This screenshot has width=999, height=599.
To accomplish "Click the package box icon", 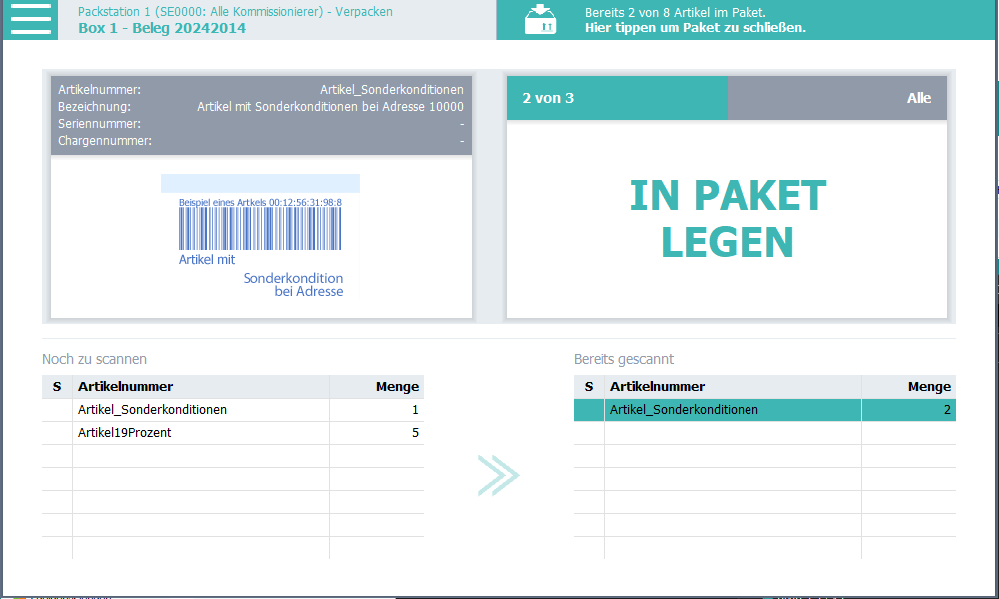I will tap(540, 20).
